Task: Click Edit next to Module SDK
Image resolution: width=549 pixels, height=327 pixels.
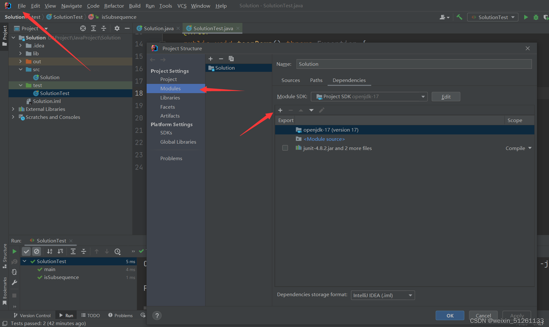Action: [446, 97]
